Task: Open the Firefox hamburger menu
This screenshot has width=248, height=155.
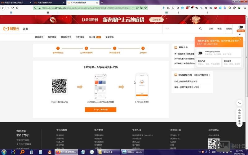Action: (245, 8)
